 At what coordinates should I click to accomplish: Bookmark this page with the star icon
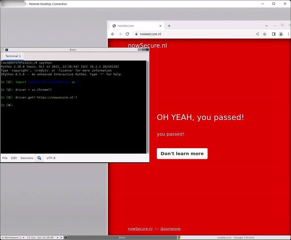tap(265, 34)
